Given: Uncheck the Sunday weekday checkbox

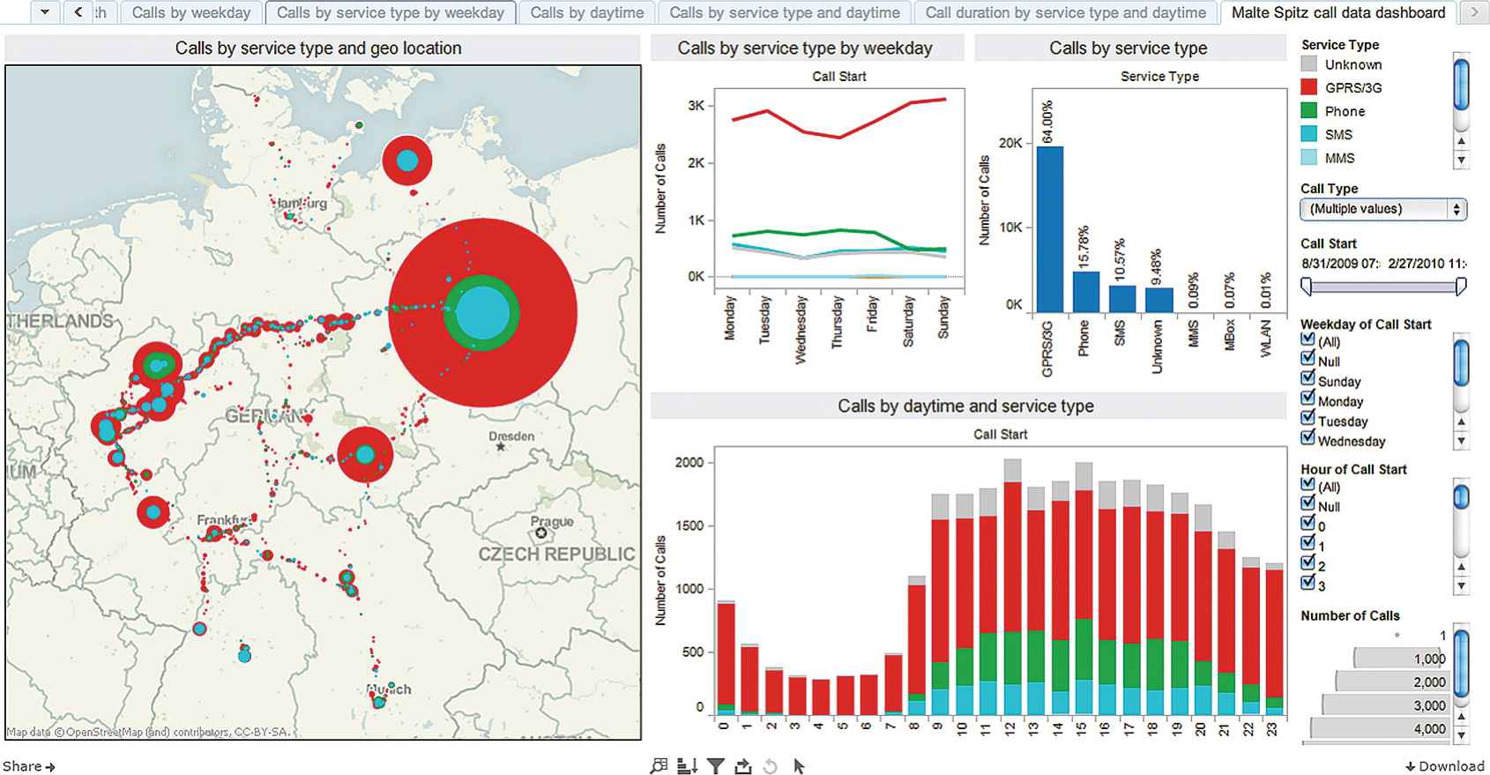Looking at the screenshot, I should click(x=1308, y=379).
